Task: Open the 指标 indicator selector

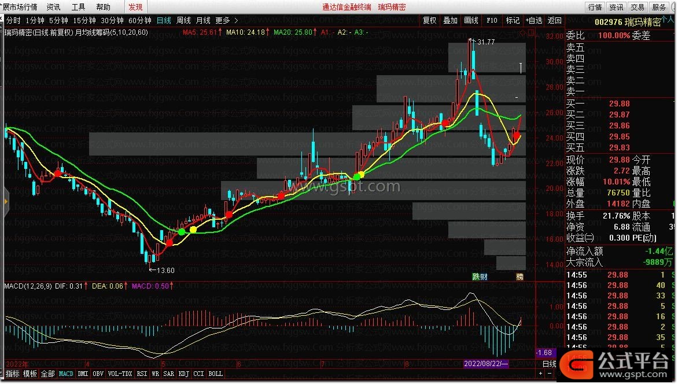Action: coord(12,374)
